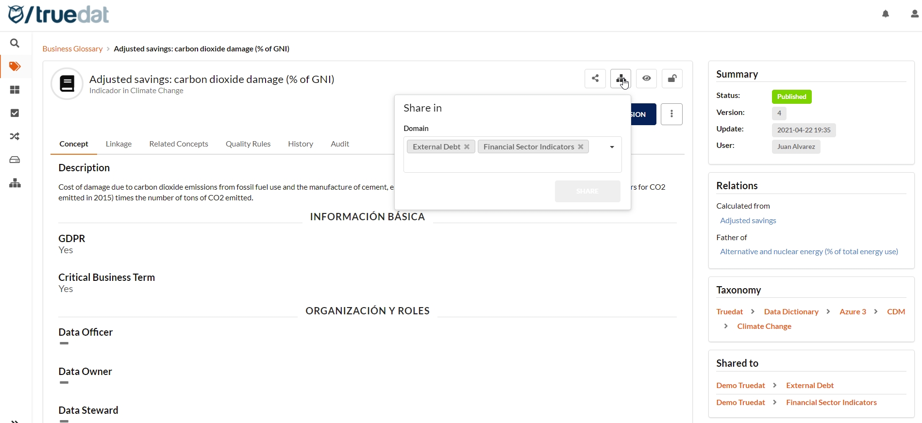The height and width of the screenshot is (423, 922).
Task: Toggle the eye visibility button
Action: point(646,79)
